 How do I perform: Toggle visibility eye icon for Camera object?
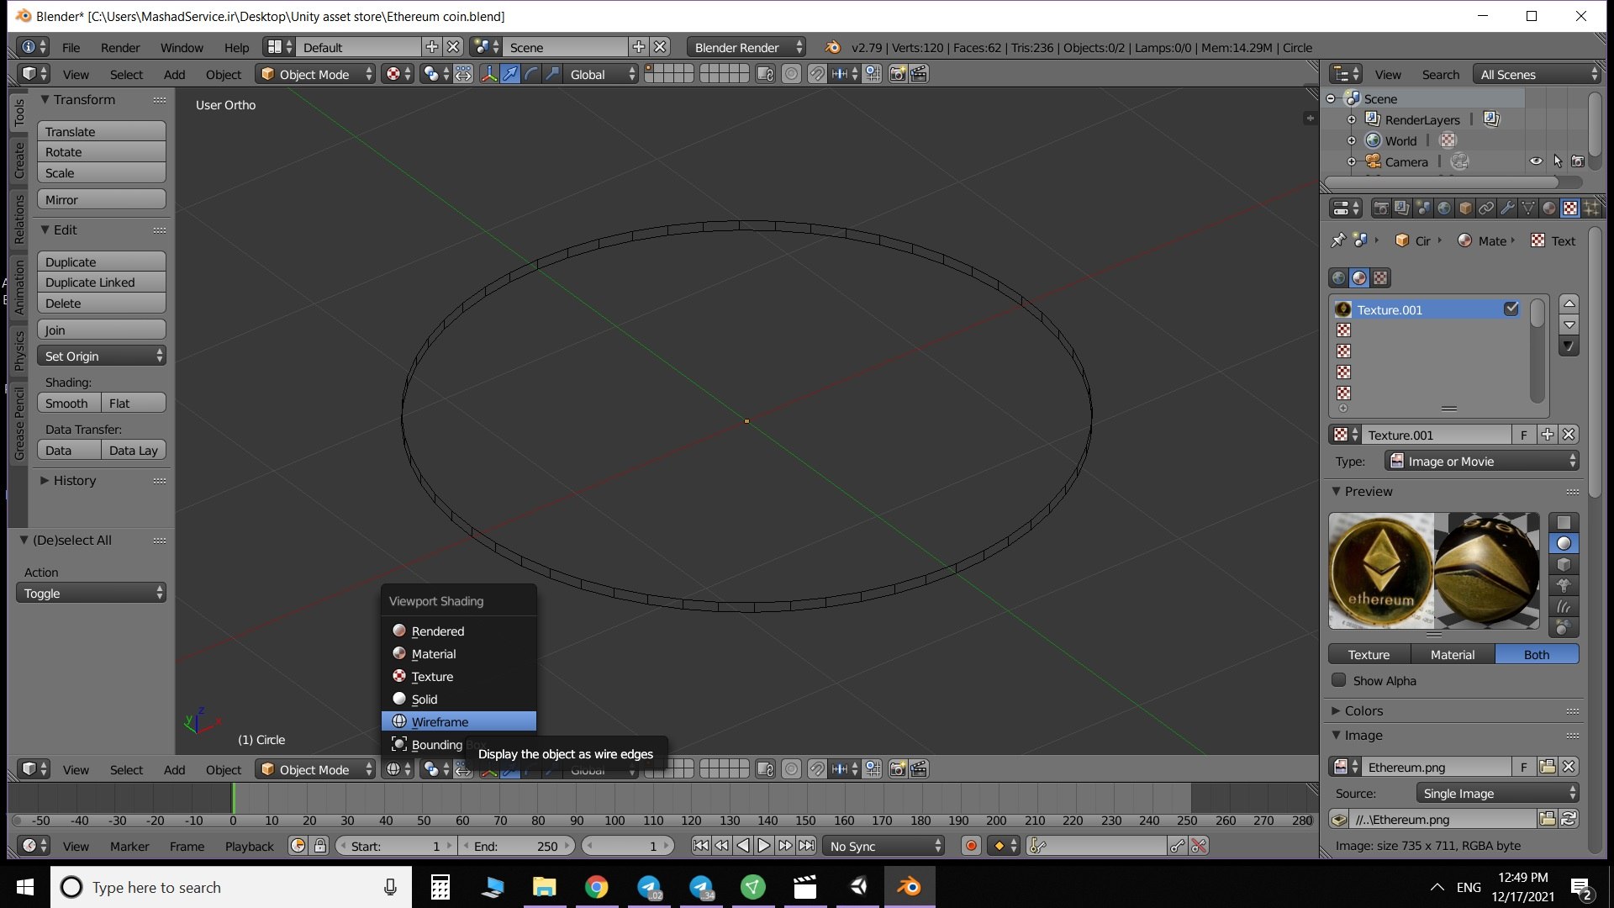pyautogui.click(x=1534, y=161)
